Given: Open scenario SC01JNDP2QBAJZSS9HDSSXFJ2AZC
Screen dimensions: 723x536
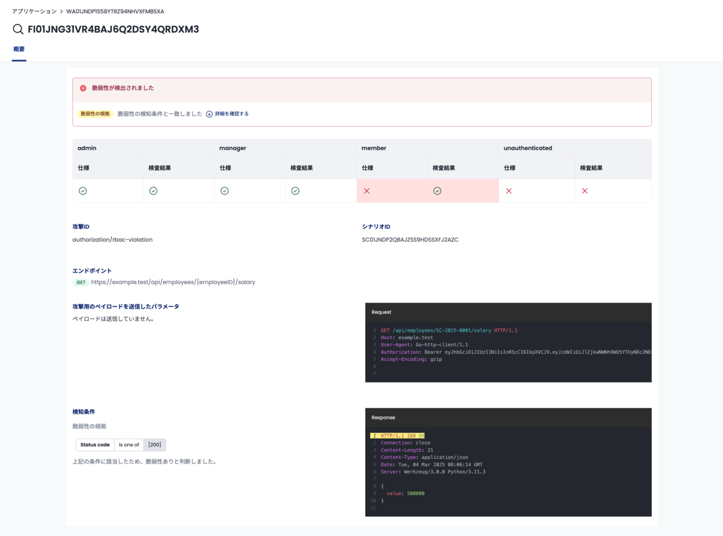Looking at the screenshot, I should pos(410,239).
